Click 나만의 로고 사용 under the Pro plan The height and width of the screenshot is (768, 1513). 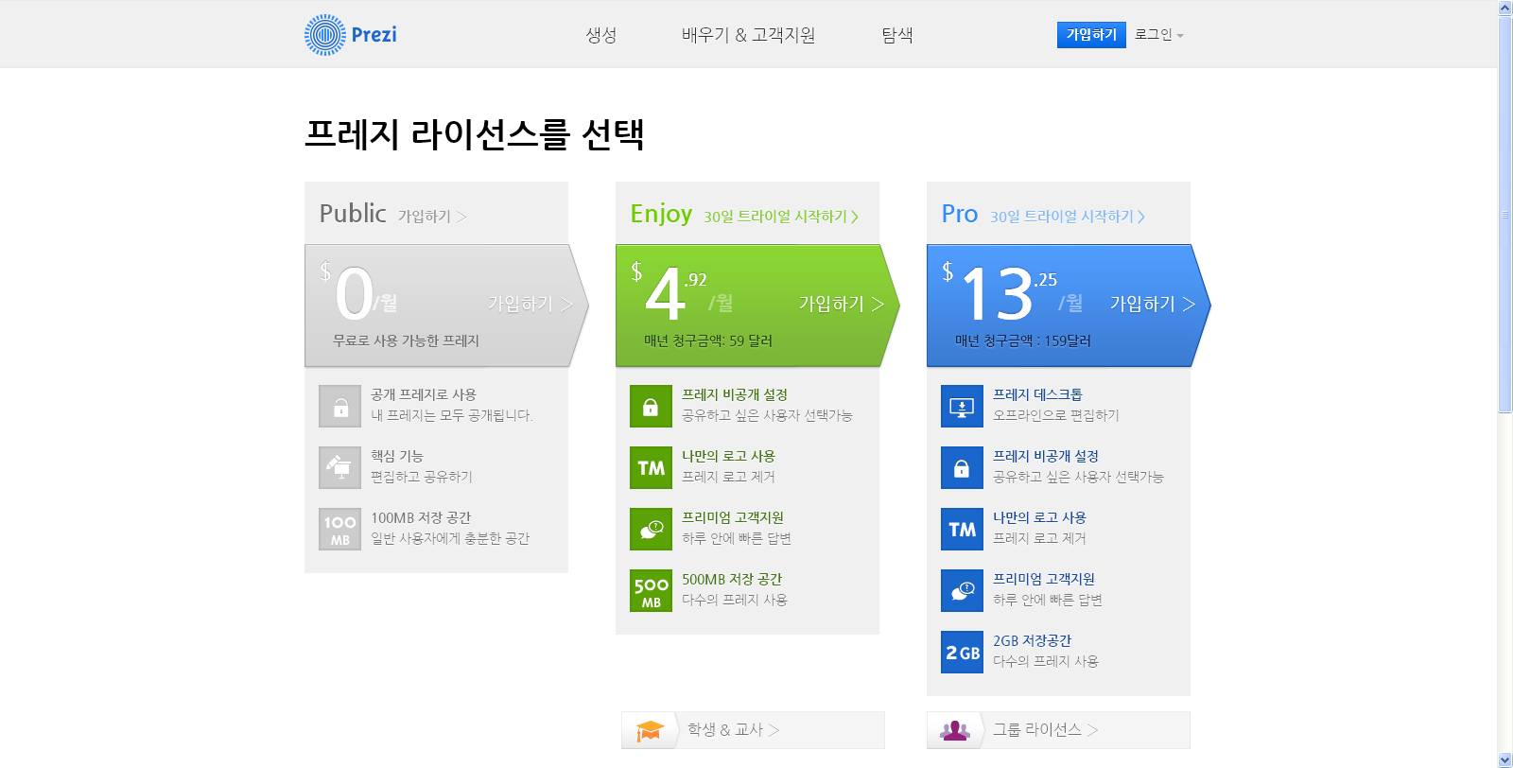tap(1039, 517)
